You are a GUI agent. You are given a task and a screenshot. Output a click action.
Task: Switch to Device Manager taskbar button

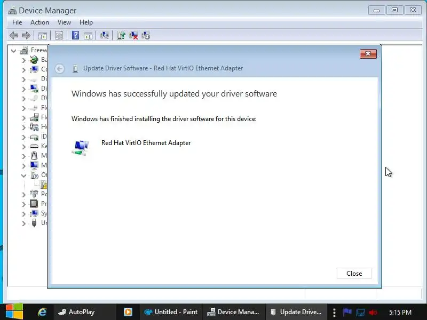coord(233,312)
